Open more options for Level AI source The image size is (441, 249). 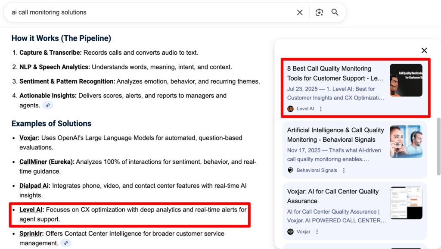pos(321,109)
